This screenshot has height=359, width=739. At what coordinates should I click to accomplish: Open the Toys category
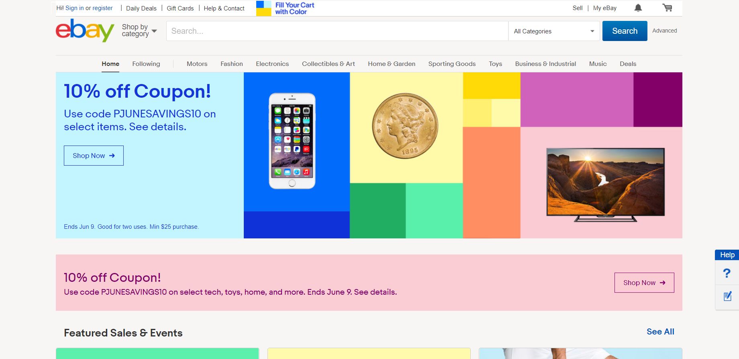pyautogui.click(x=496, y=64)
